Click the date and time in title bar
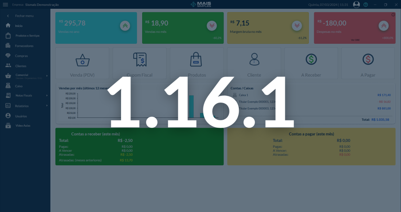401x212 pixels. click(328, 5)
